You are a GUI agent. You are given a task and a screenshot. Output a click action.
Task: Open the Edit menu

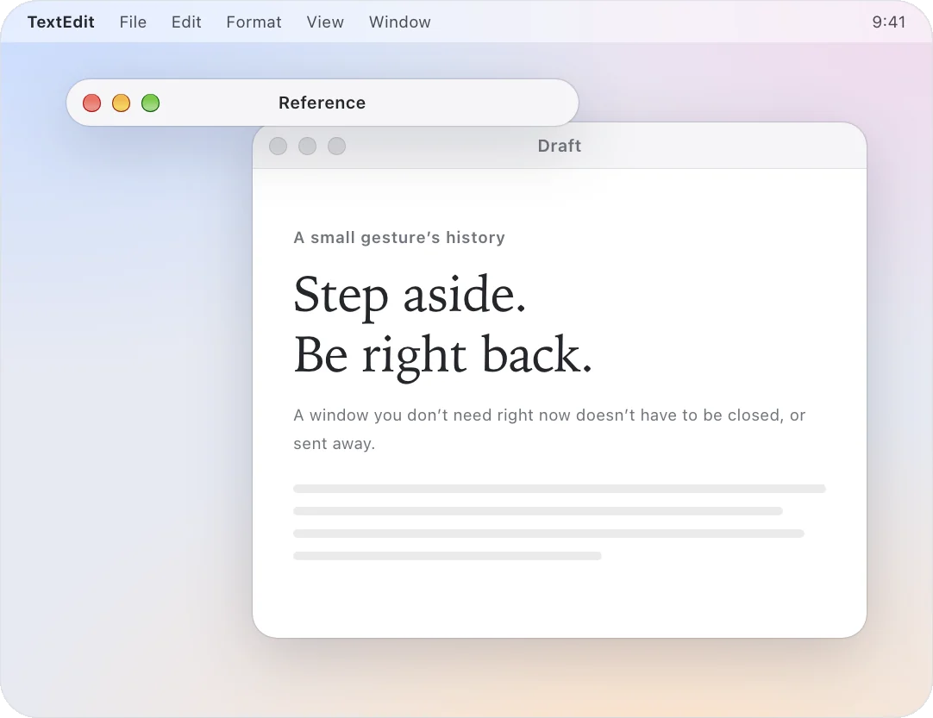click(186, 22)
